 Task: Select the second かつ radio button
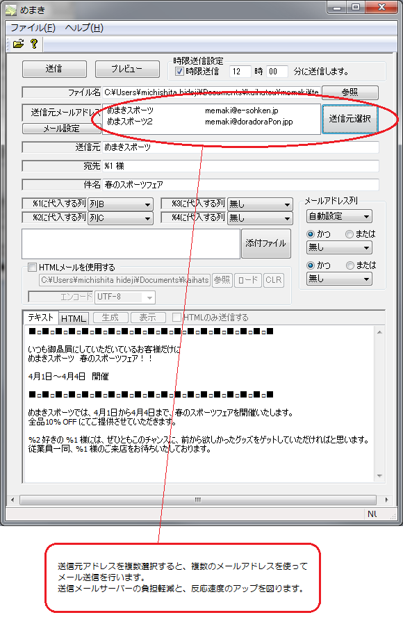pos(311,265)
